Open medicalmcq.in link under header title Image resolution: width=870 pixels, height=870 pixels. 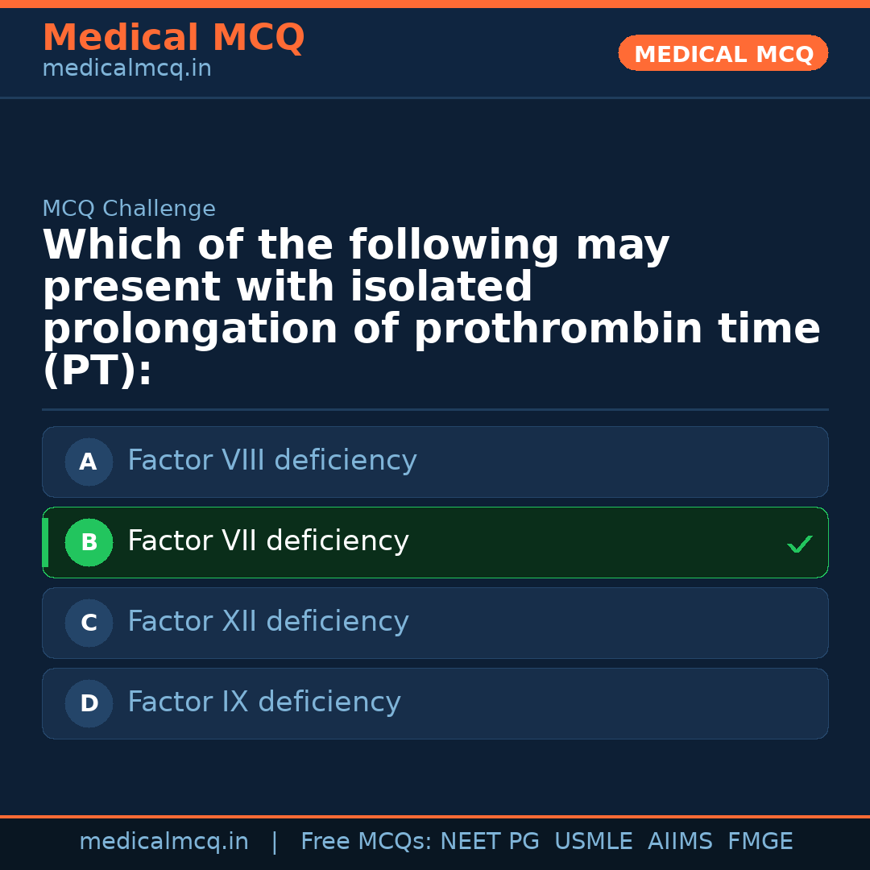[126, 69]
